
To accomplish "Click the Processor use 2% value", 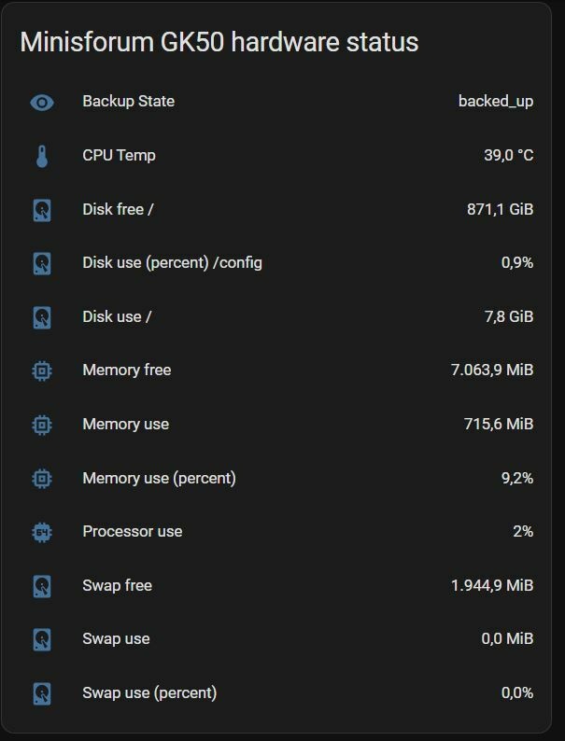I will pyautogui.click(x=523, y=532).
